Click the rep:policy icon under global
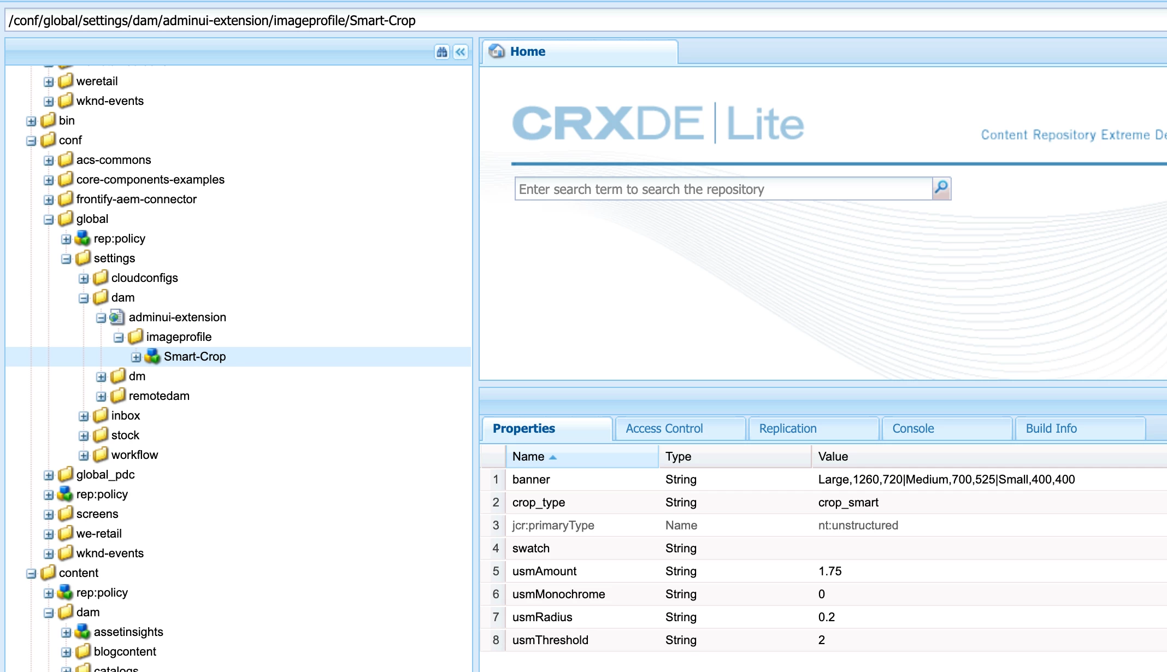The height and width of the screenshot is (672, 1167). click(82, 238)
